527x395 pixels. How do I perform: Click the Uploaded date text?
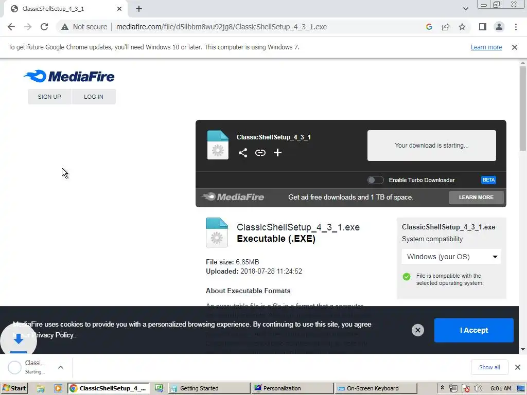254,272
